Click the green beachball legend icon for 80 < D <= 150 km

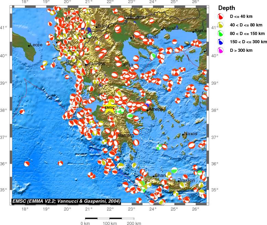pyautogui.click(x=220, y=33)
